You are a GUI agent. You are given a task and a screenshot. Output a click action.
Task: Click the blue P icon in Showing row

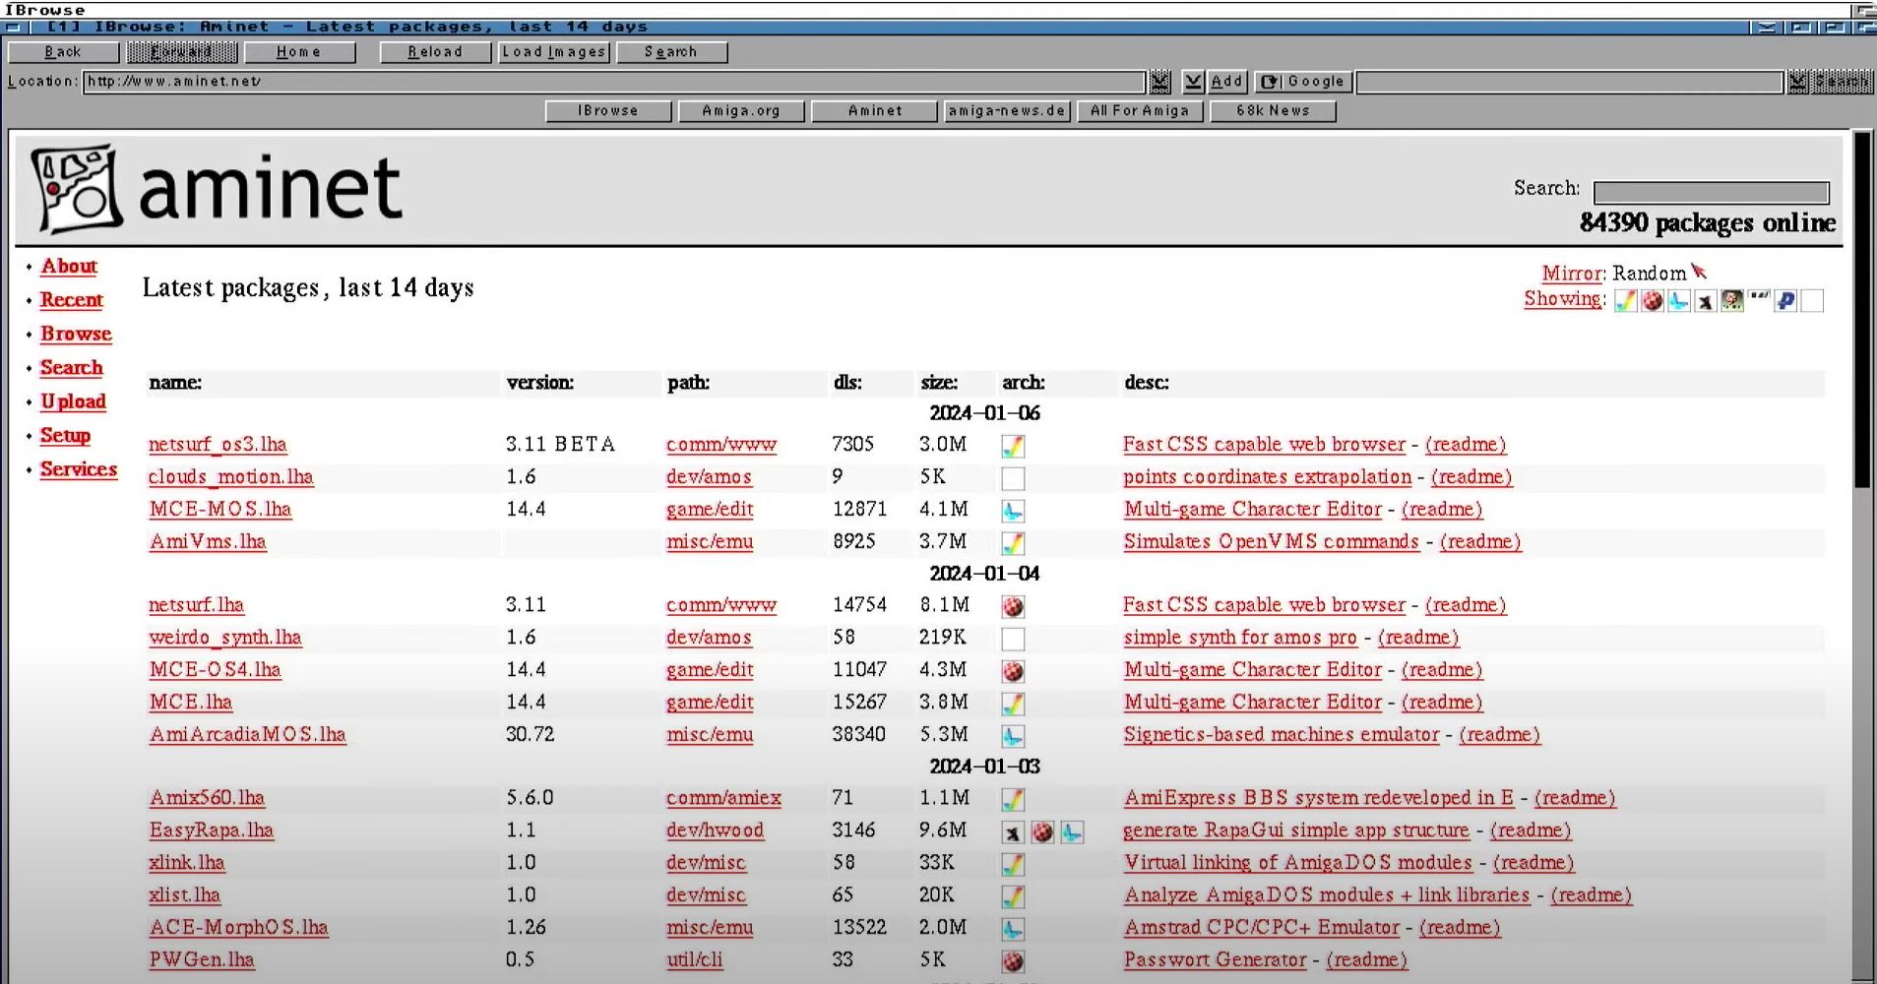1785,301
